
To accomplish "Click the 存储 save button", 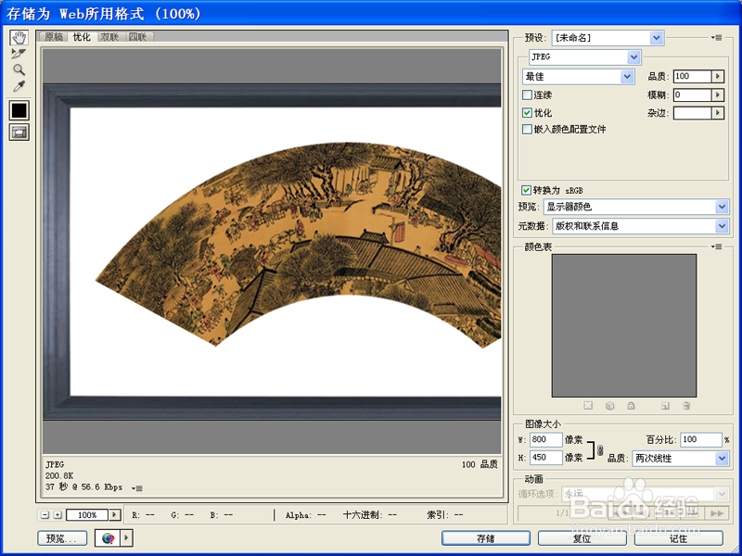I will (x=486, y=538).
